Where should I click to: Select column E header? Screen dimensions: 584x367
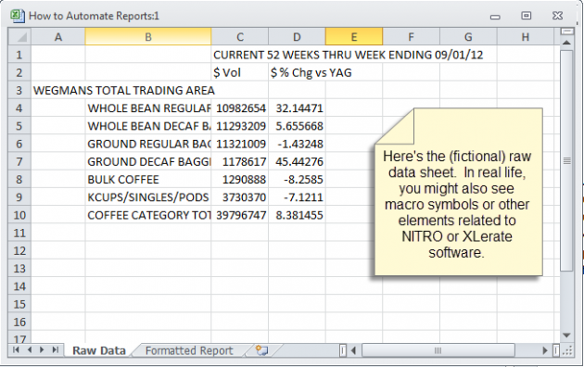354,37
